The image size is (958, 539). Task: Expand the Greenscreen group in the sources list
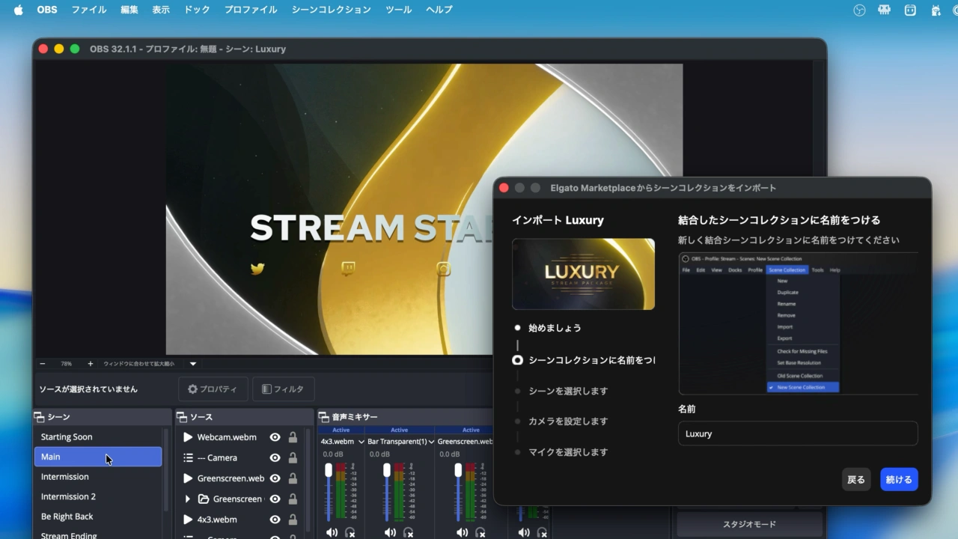point(186,499)
